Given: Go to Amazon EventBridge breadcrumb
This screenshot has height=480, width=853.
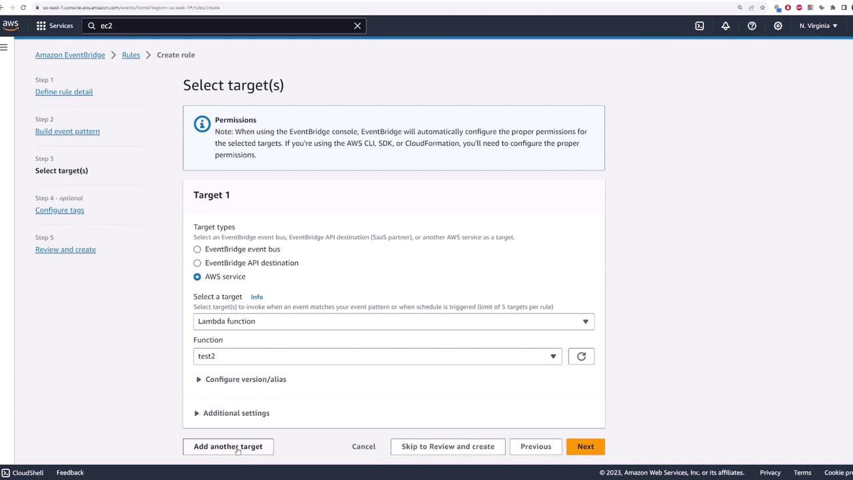Looking at the screenshot, I should pyautogui.click(x=70, y=55).
